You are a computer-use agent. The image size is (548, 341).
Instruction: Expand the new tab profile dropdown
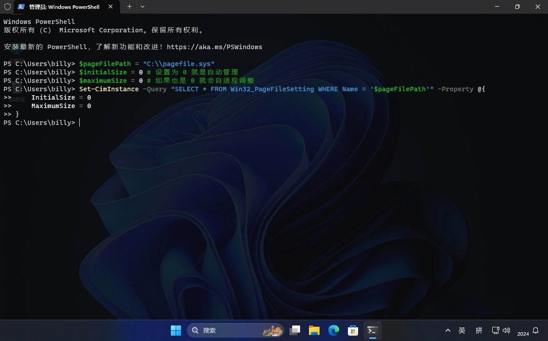(142, 7)
